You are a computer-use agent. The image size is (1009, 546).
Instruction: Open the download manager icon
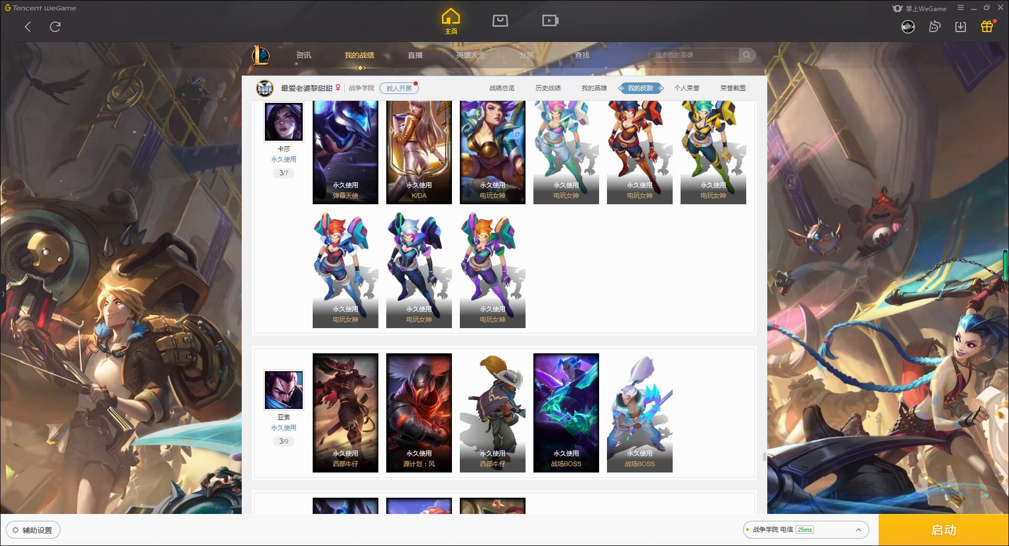click(961, 27)
